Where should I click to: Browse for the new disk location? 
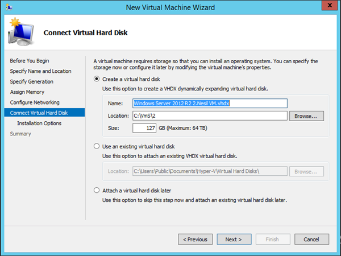point(307,115)
